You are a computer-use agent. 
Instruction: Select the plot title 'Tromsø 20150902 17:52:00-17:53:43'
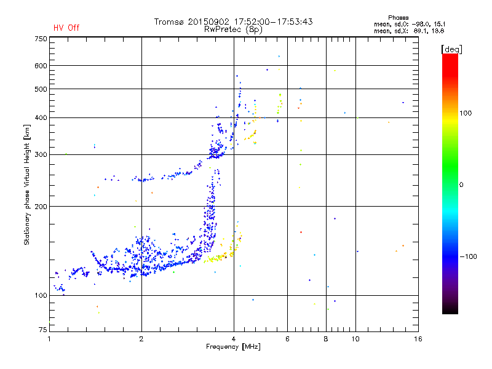(x=233, y=22)
